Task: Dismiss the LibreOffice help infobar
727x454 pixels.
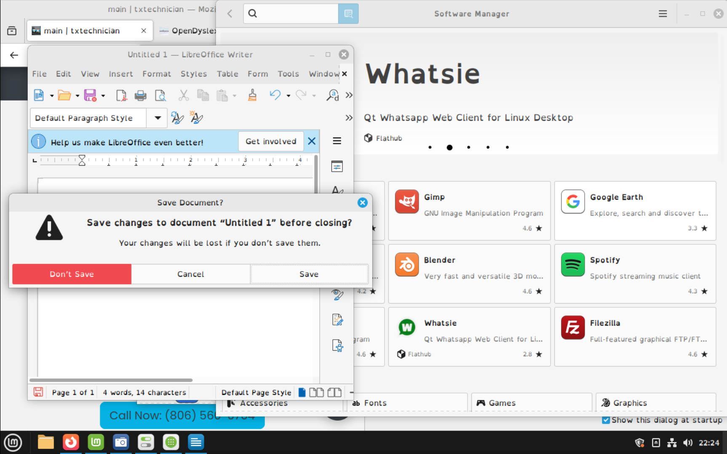Action: pyautogui.click(x=312, y=141)
